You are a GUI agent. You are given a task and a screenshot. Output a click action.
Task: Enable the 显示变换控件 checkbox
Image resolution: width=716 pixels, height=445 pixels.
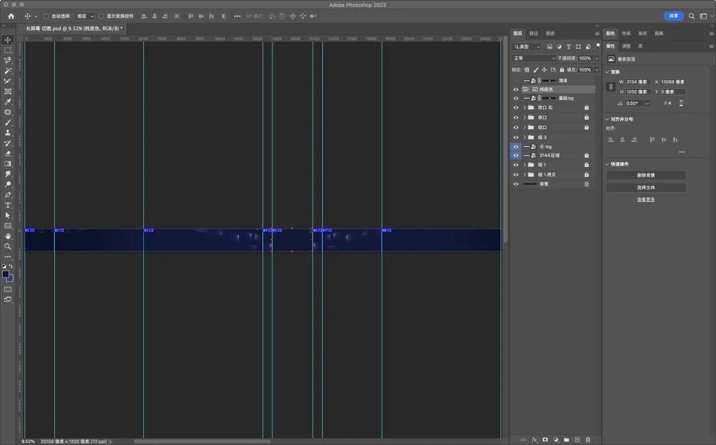(x=101, y=16)
